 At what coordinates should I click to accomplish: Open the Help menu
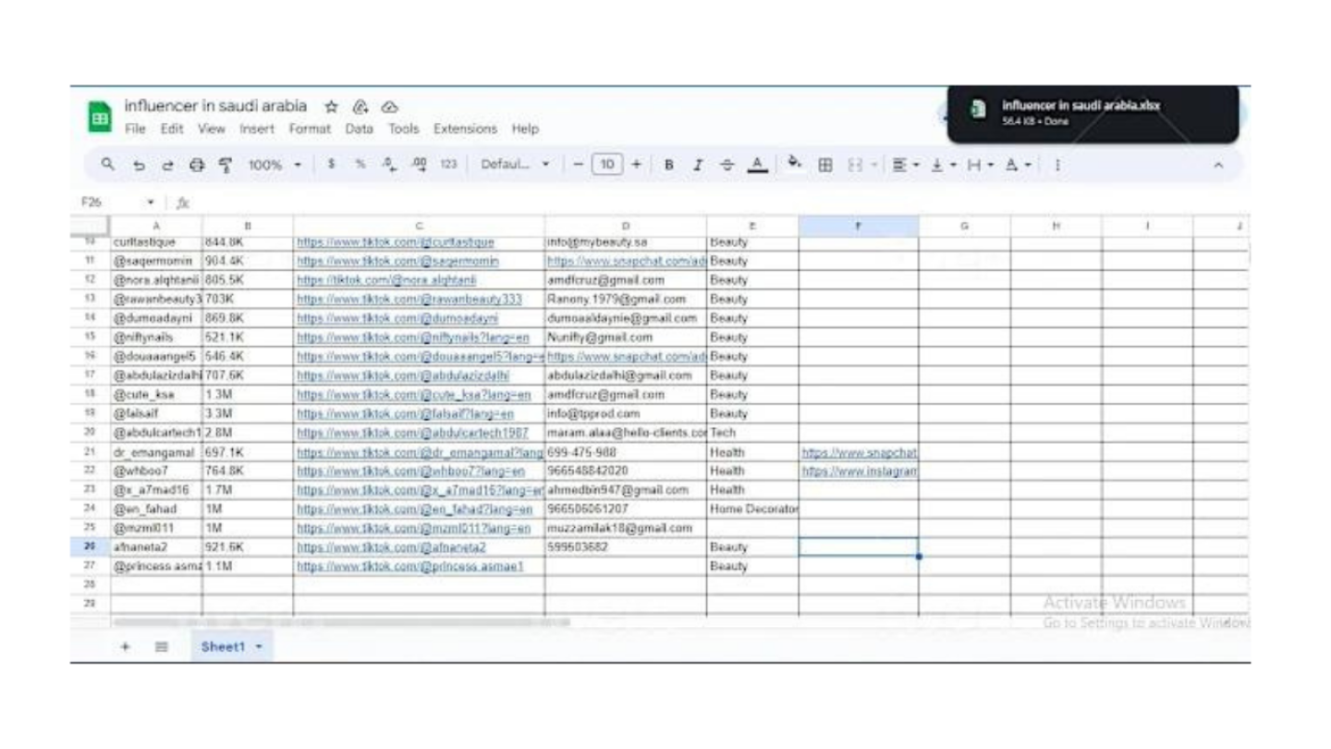(x=525, y=129)
